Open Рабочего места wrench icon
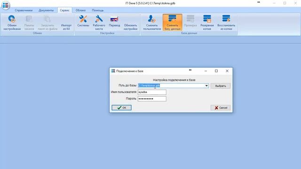This screenshot has height=169, width=301. coord(99,23)
